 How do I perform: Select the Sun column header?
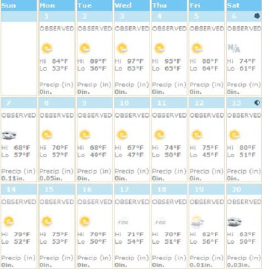coord(19,5)
